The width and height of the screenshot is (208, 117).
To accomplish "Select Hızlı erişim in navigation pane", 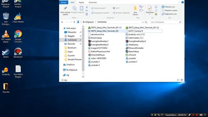I will coord(71,28).
